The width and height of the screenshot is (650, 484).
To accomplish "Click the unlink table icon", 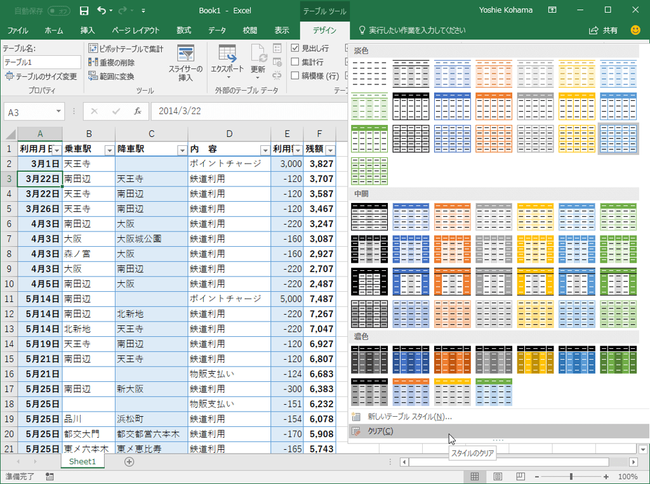I will point(277,75).
